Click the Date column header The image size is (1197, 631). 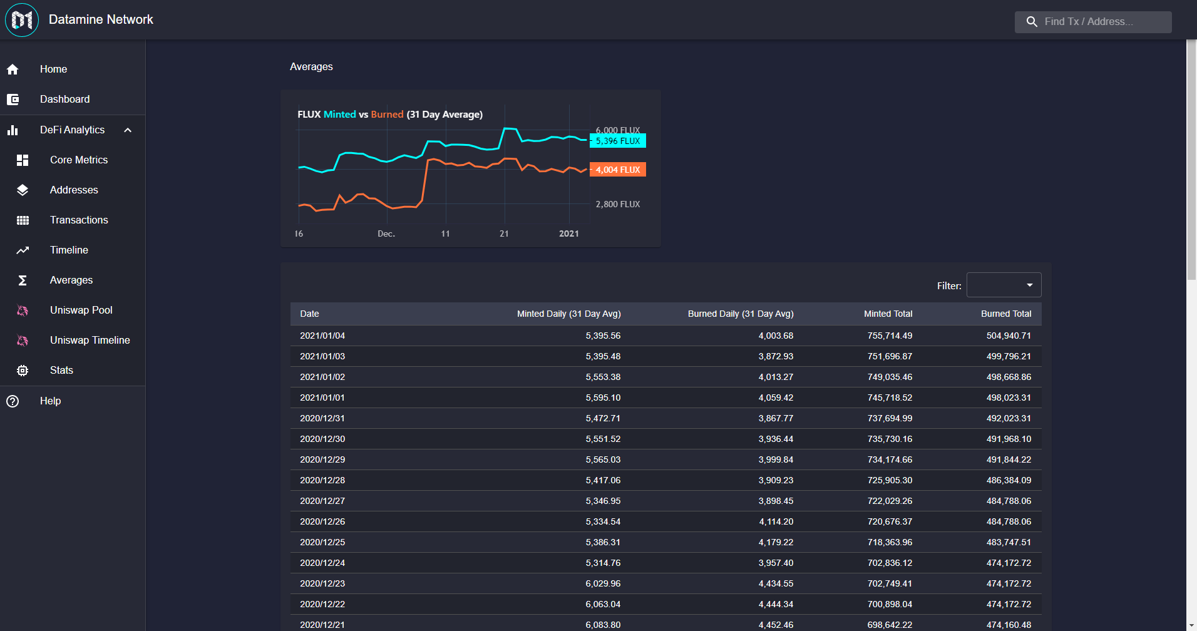click(x=309, y=314)
